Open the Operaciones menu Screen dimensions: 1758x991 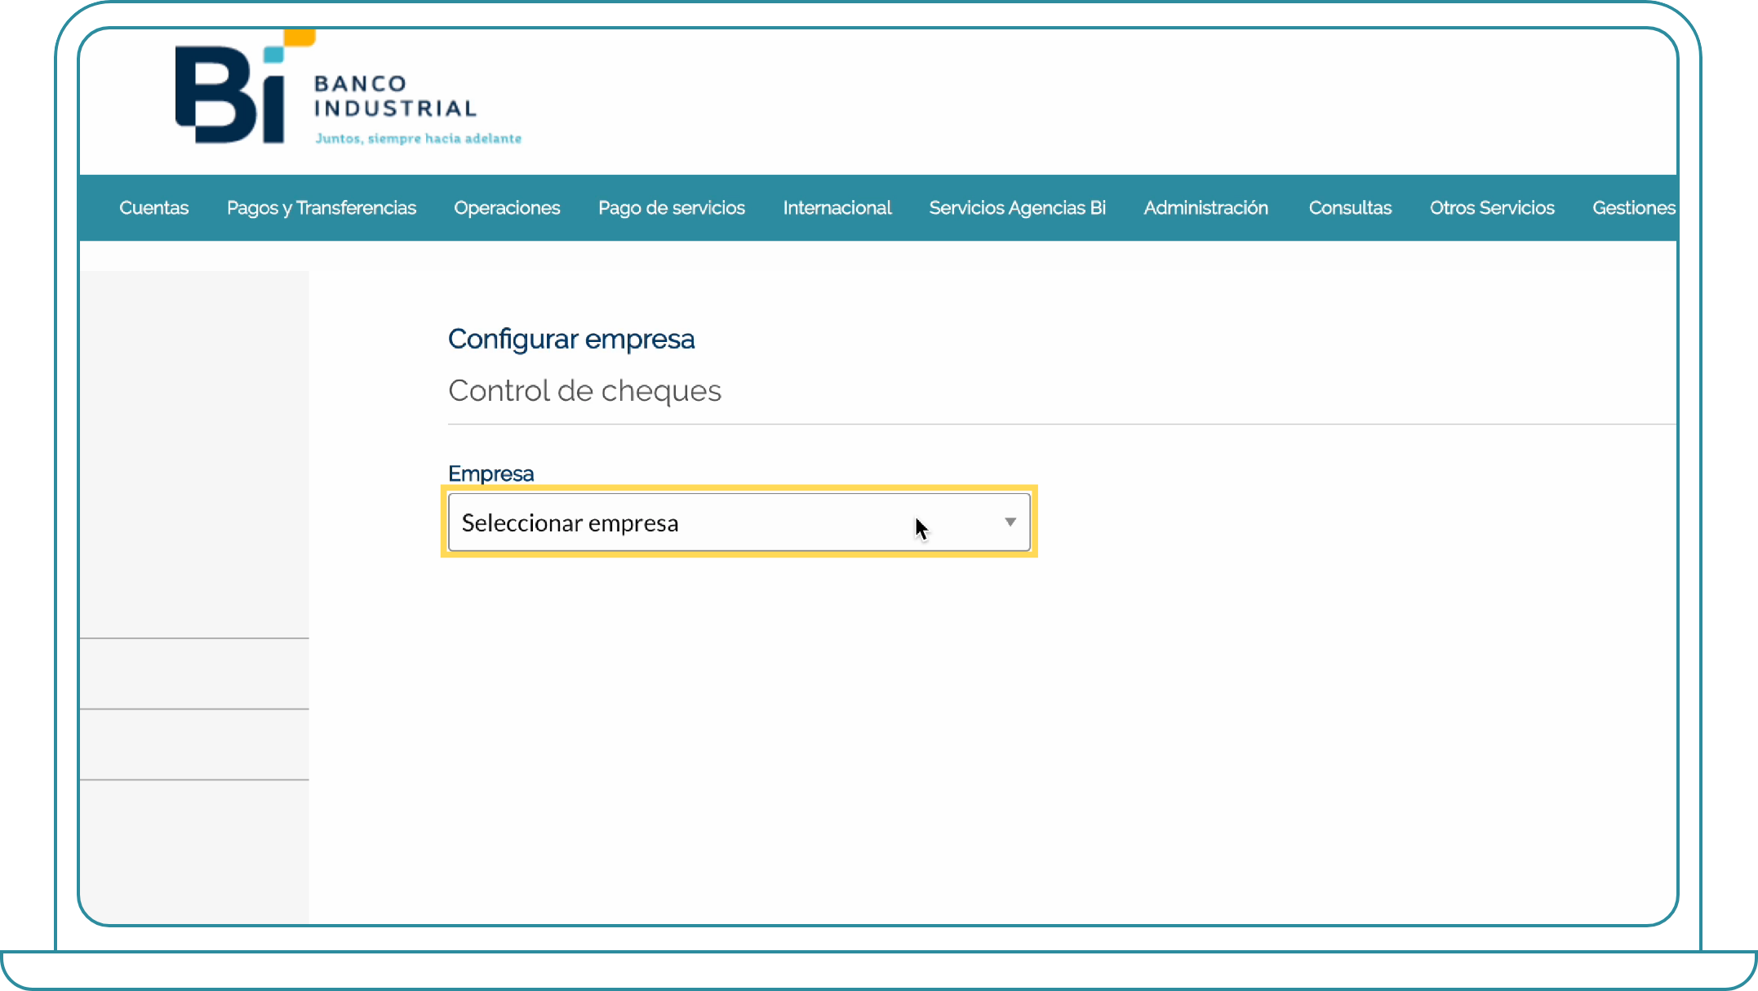(x=507, y=208)
